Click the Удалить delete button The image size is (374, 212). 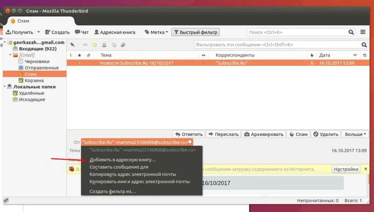click(326, 134)
